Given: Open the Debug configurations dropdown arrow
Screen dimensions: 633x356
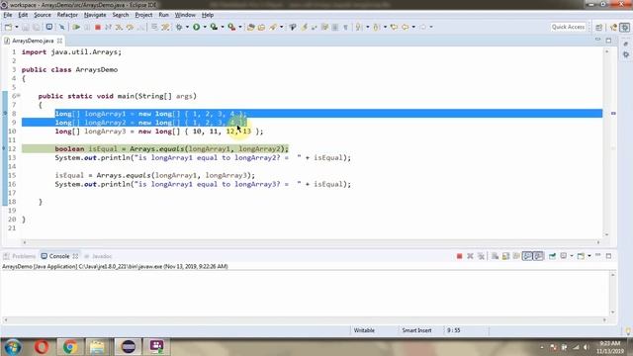Looking at the screenshot, I should (187, 27).
